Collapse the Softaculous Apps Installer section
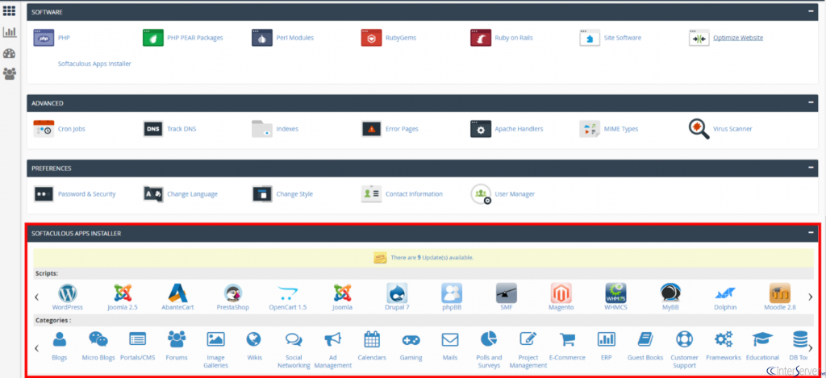 pyautogui.click(x=811, y=233)
